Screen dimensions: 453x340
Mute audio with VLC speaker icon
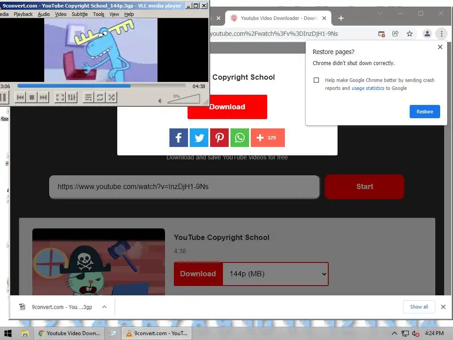coord(160,100)
